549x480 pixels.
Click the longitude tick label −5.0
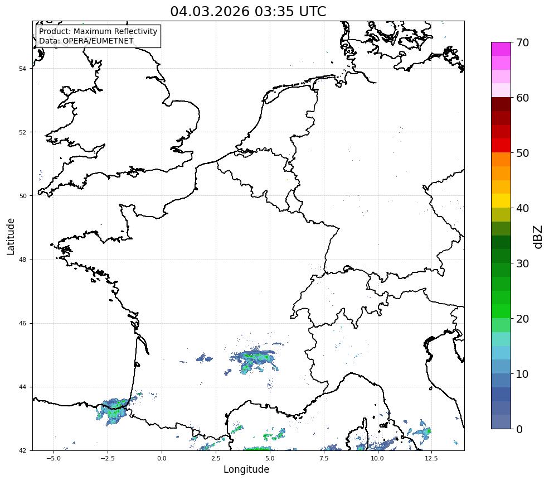pyautogui.click(x=54, y=458)
